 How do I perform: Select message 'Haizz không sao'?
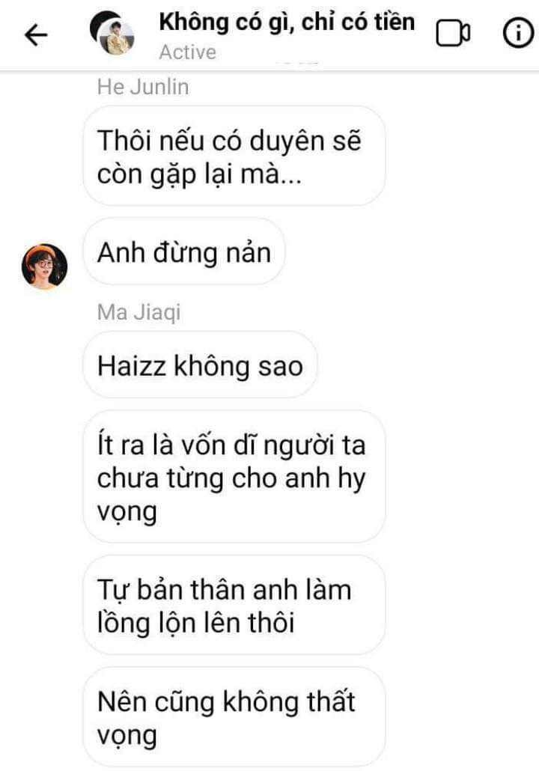200,365
